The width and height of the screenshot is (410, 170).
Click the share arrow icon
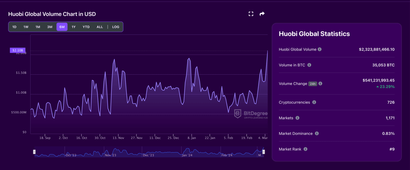pos(262,14)
